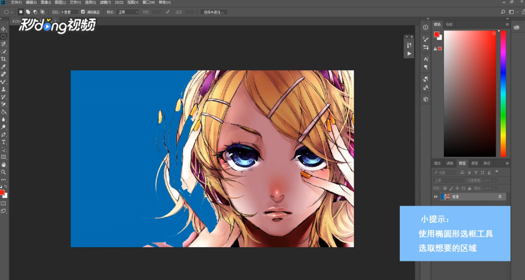The width and height of the screenshot is (525, 280).
Task: Select the Path Selection tool
Action: (x=3, y=150)
